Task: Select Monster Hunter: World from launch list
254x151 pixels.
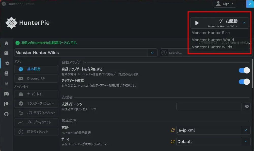Action: 213,40
